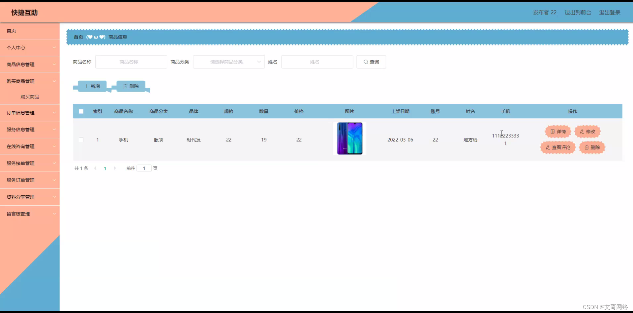Toggle the select-all checkbox in the table header
This screenshot has height=313, width=633.
pyautogui.click(x=81, y=111)
